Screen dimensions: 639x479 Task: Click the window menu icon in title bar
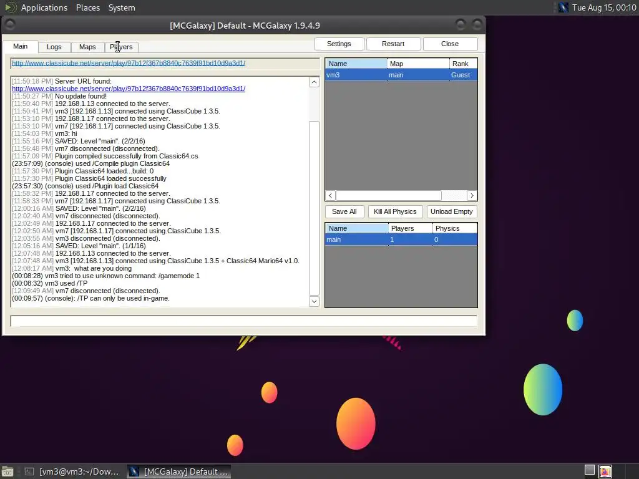coord(10,25)
